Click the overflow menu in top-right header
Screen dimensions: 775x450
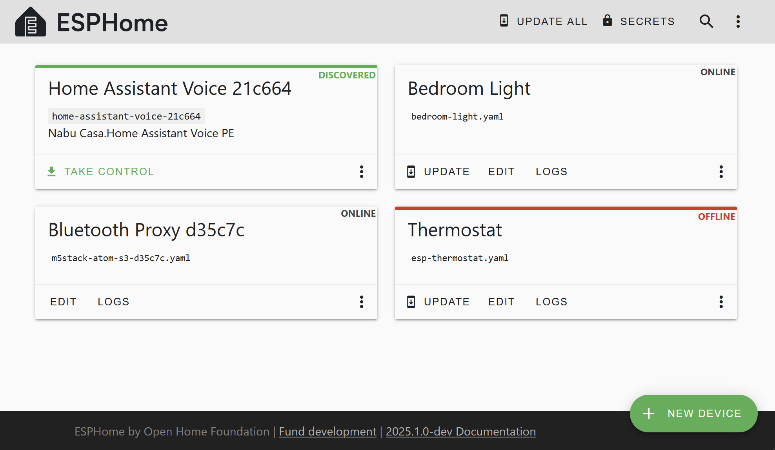click(738, 22)
